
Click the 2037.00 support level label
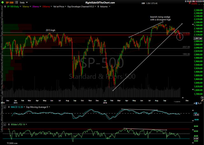point(186,47)
